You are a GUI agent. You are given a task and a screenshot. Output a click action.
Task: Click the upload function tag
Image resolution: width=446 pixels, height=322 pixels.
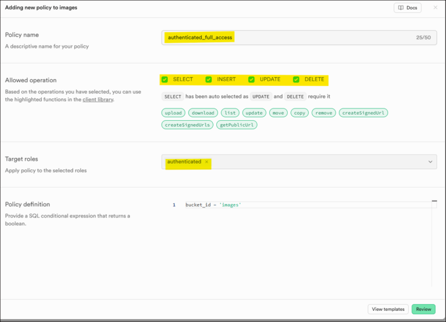click(173, 113)
